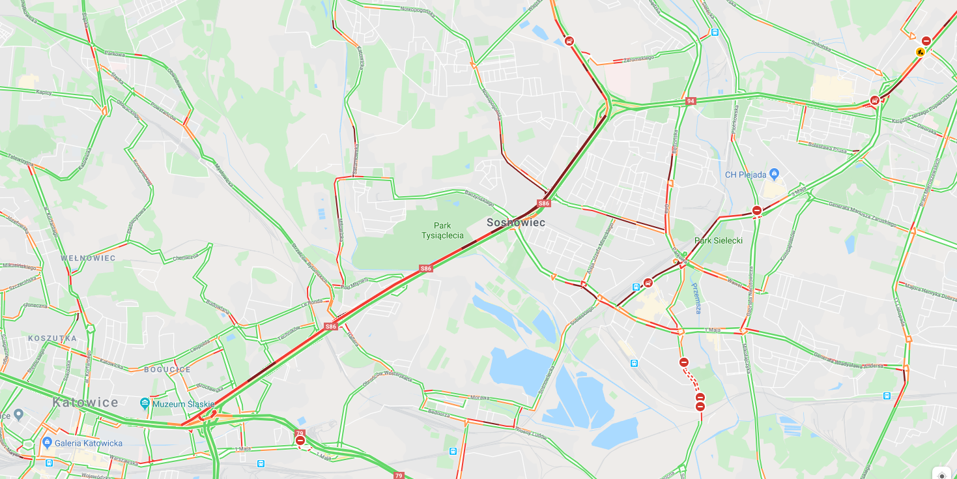Screen dimensions: 957x479
Task: Open accident marker near Księdza Jerzego Popiełuszki
Action: tap(875, 100)
